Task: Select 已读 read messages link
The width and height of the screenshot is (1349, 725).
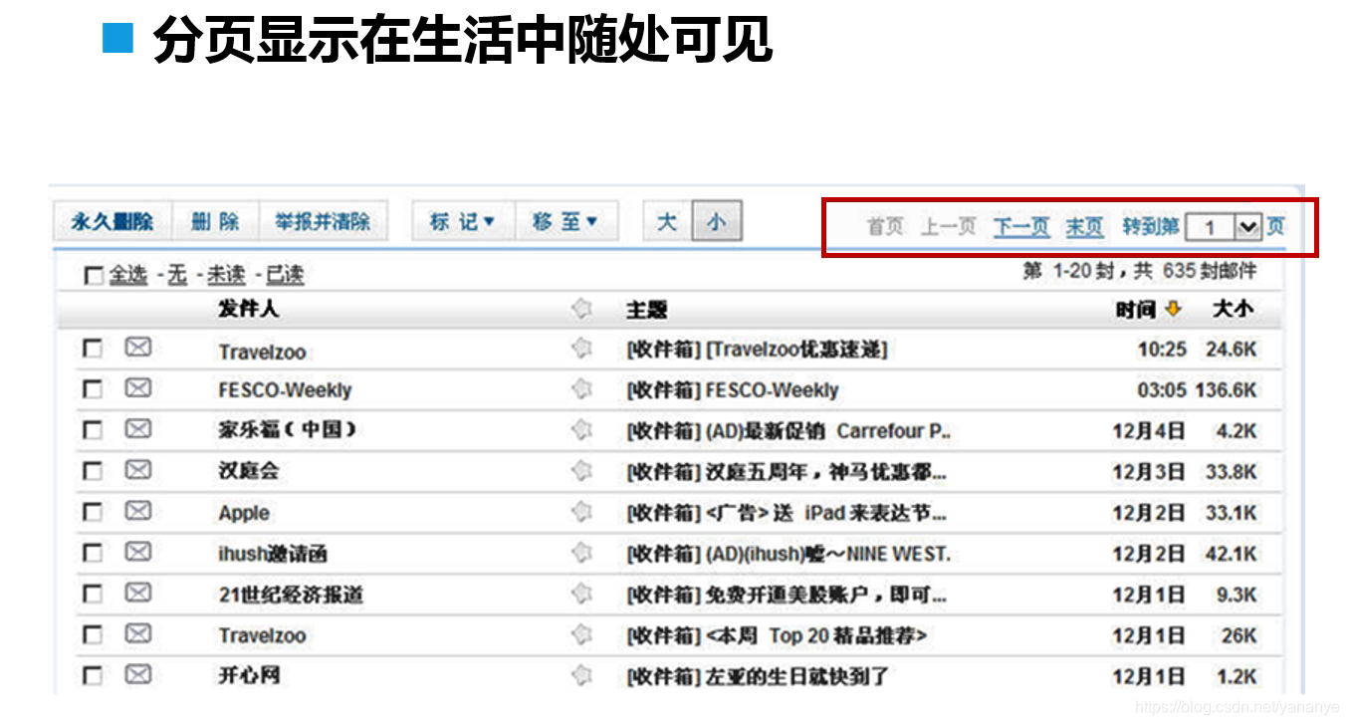Action: point(285,275)
